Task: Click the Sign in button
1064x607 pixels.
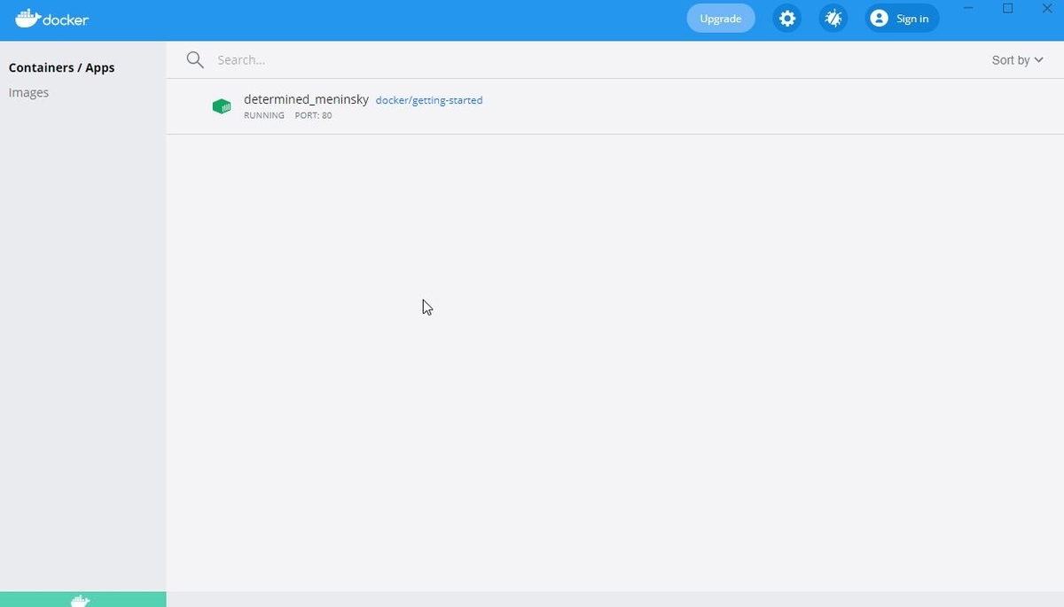Action: coord(902,19)
